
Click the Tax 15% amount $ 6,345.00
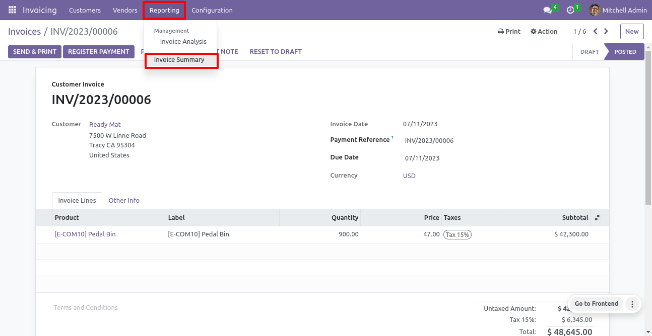coord(577,320)
